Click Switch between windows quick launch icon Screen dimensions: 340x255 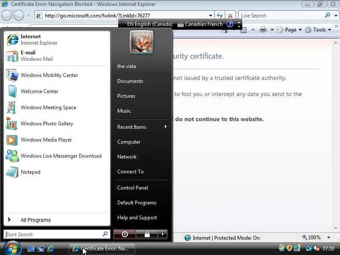pyautogui.click(x=40, y=249)
